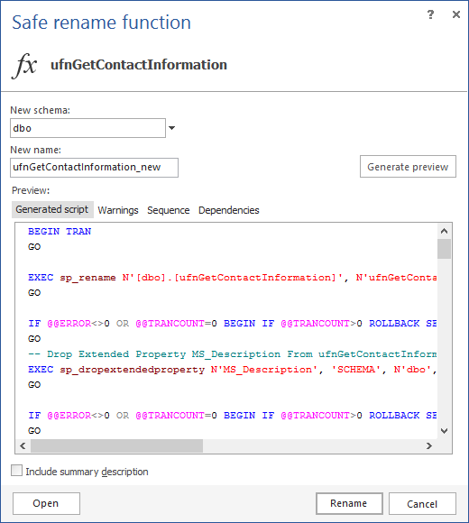Open the Warnings tab

pos(118,210)
